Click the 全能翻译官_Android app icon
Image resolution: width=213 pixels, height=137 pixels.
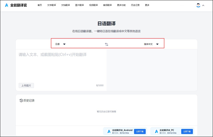(x=109, y=131)
